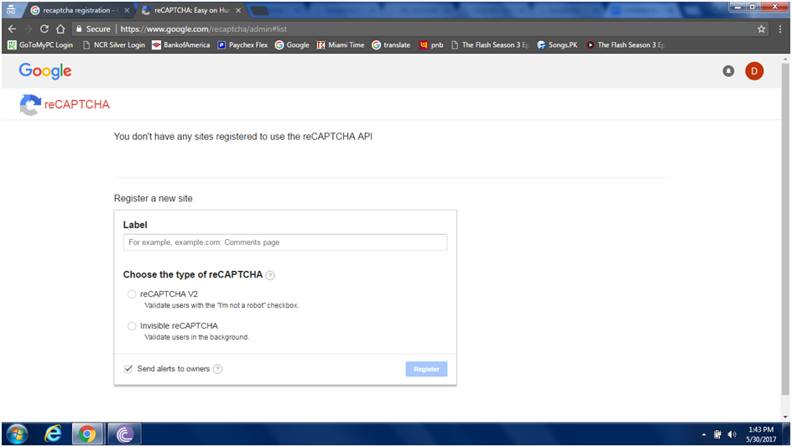
Task: Reload the page with the refresh icon
Action: (x=44, y=29)
